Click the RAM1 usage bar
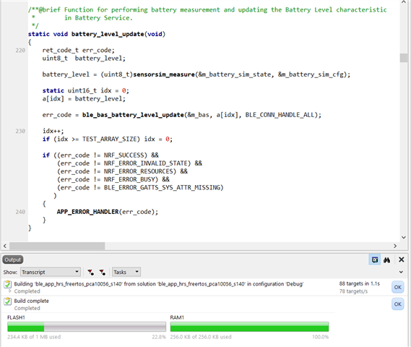 (249, 327)
